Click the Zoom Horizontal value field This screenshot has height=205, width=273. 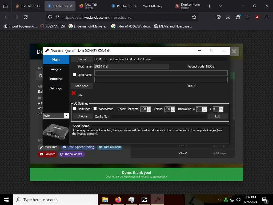tap(144, 109)
